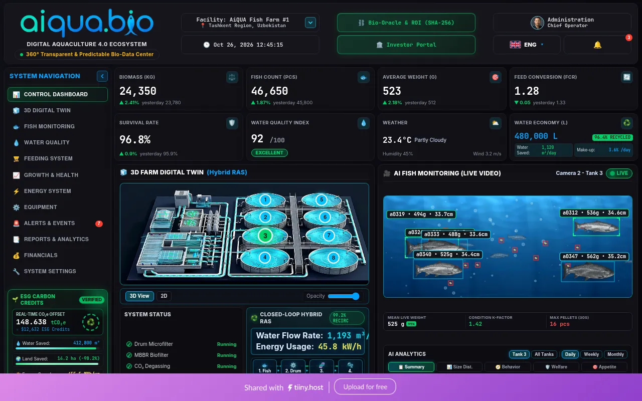The image size is (642, 401).
Task: Set AI Analytics period to Weekly
Action: click(x=591, y=354)
